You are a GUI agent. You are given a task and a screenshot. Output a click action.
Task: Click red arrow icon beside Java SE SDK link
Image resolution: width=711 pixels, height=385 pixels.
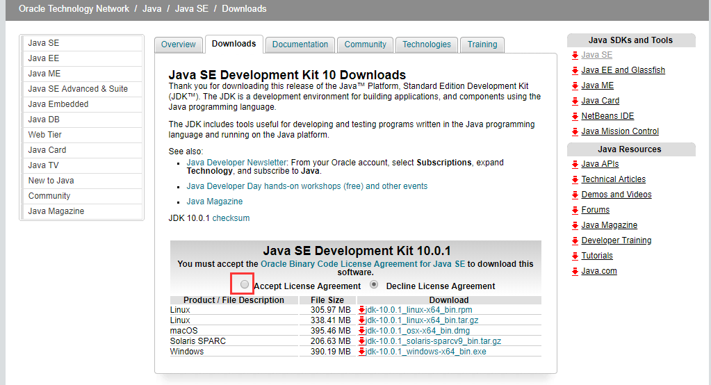click(x=575, y=56)
